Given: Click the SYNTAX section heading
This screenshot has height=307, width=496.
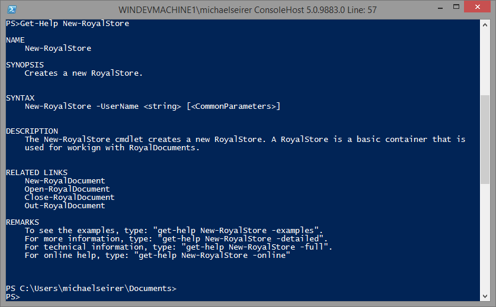Looking at the screenshot, I should coord(20,98).
